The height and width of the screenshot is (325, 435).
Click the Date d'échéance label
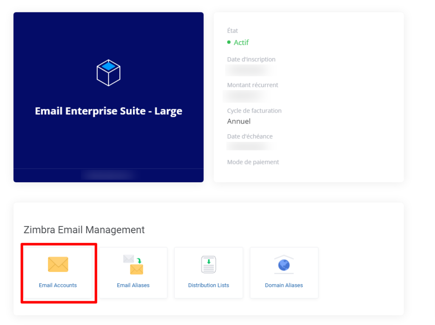250,137
